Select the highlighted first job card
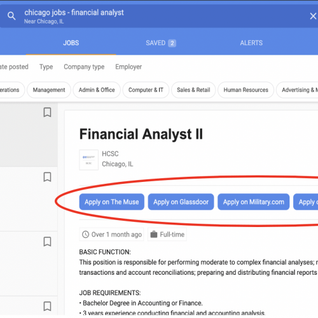The image size is (318, 318). pos(29,134)
